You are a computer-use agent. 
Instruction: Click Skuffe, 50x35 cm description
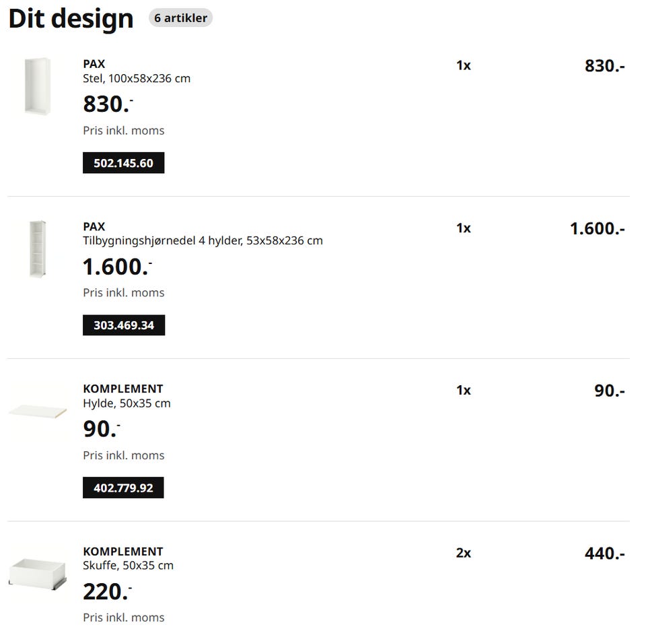click(x=128, y=566)
